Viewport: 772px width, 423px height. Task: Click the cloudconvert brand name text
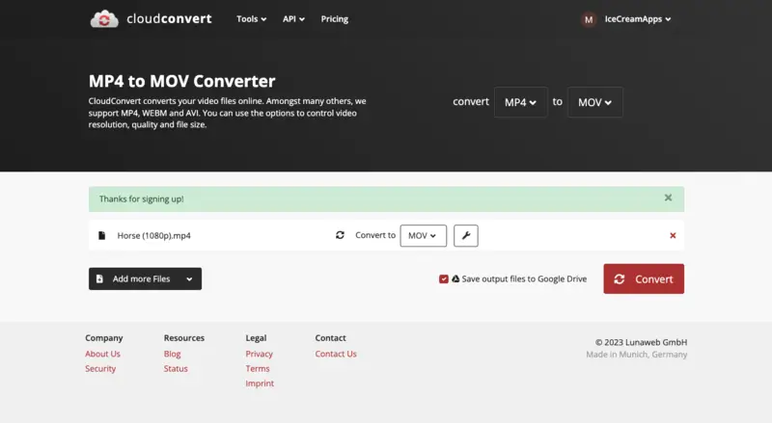pos(169,18)
